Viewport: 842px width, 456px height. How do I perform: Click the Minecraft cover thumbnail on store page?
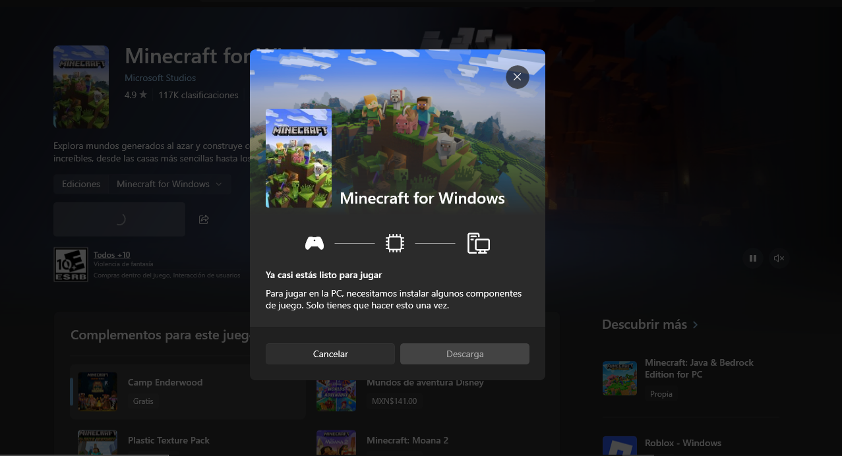(81, 87)
